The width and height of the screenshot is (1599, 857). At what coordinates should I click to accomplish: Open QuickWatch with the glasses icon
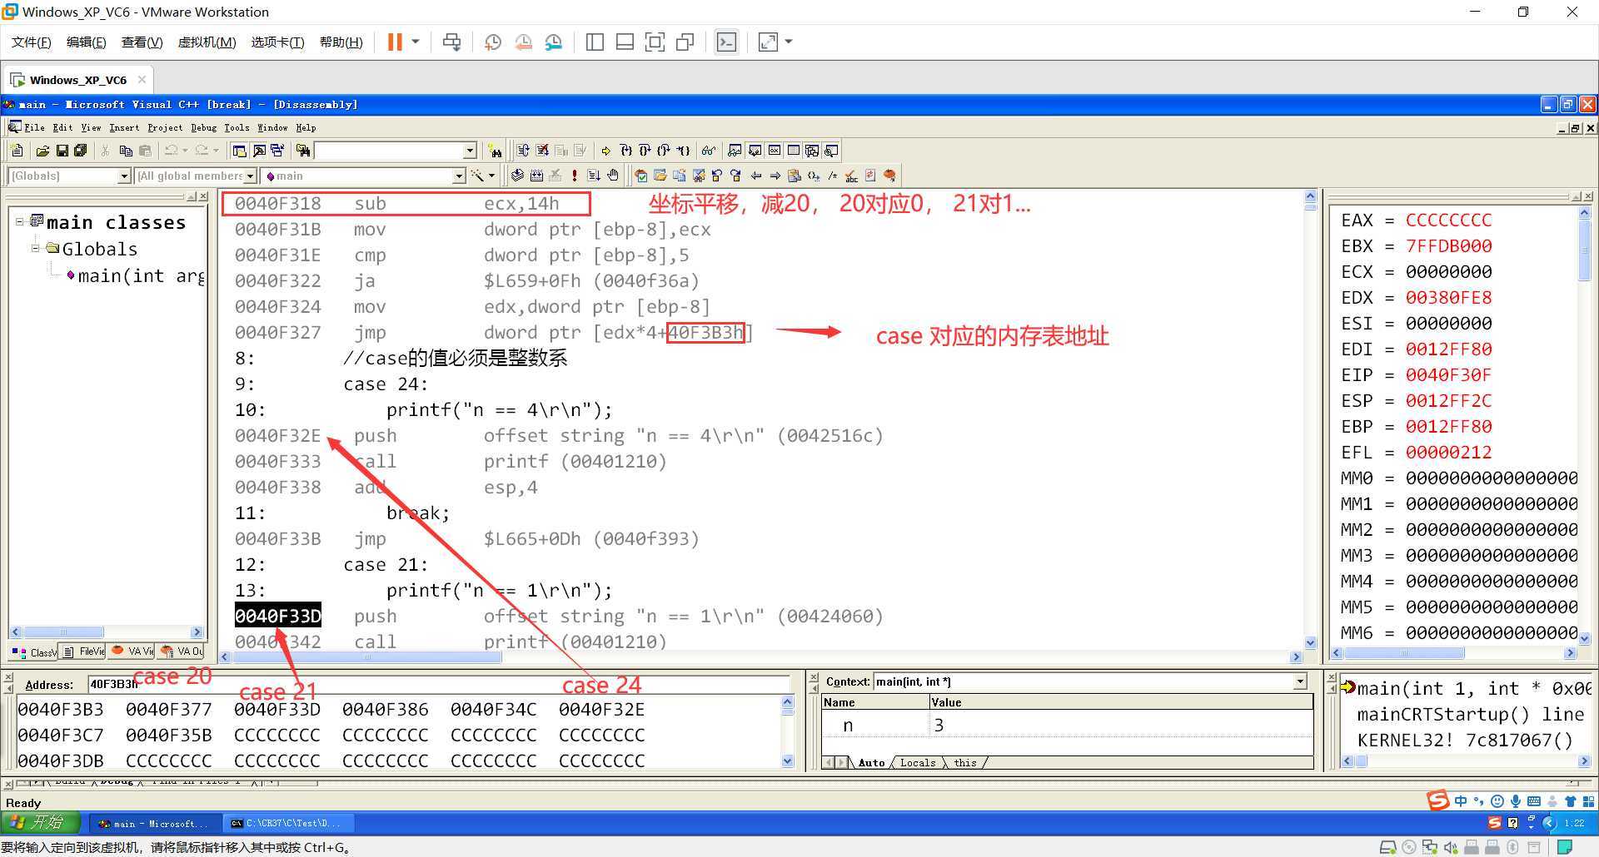click(709, 151)
